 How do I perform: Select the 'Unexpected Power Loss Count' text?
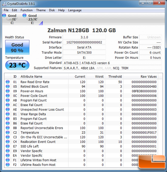click(x=42, y=109)
